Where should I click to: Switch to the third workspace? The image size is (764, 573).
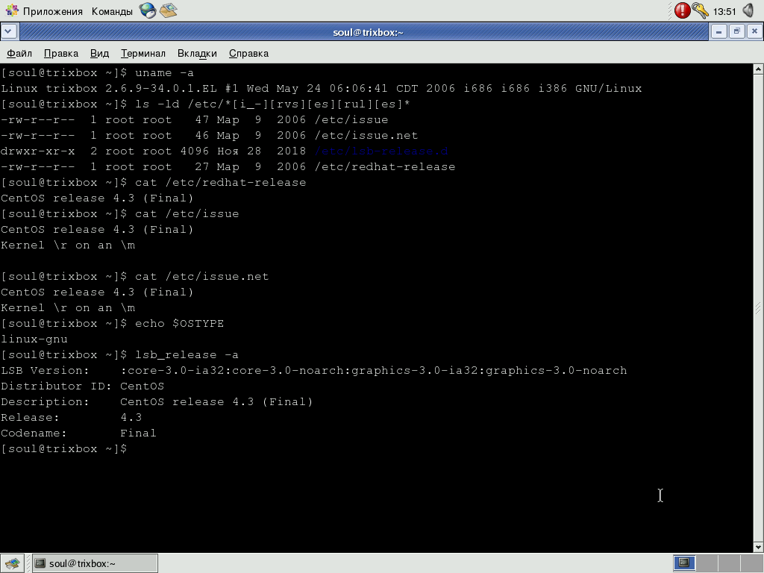(729, 563)
